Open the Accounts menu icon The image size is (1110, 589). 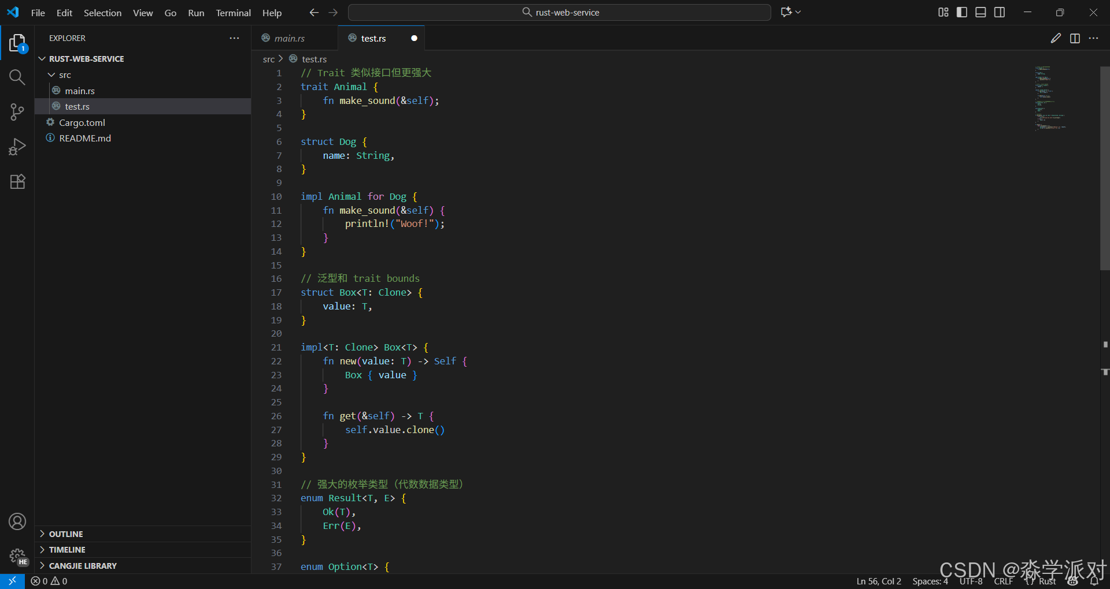[x=17, y=521]
